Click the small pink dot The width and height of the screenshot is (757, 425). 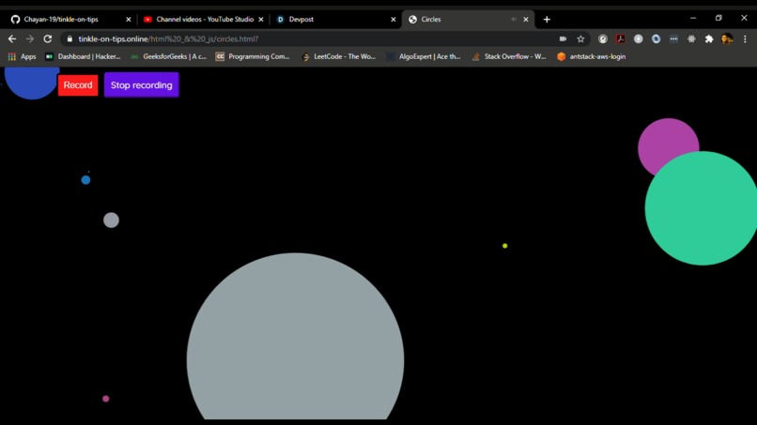106,399
